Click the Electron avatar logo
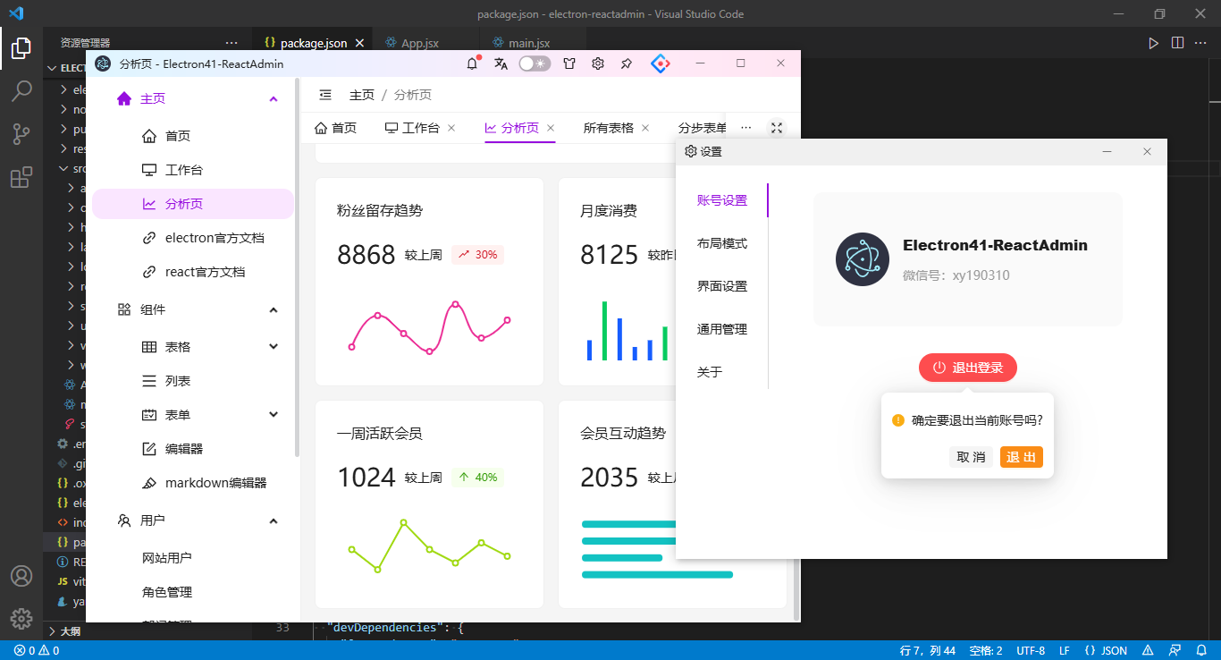 click(x=863, y=259)
